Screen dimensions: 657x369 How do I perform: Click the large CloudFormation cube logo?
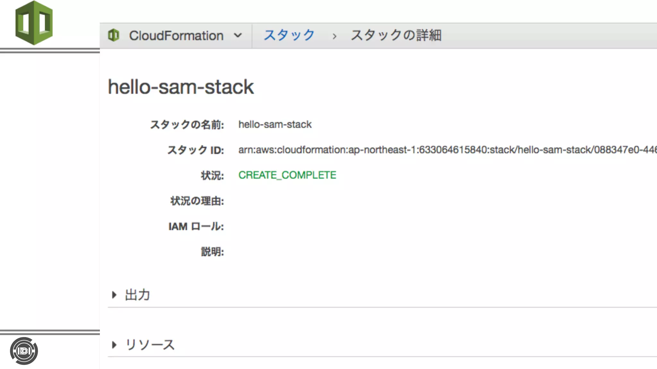[34, 23]
